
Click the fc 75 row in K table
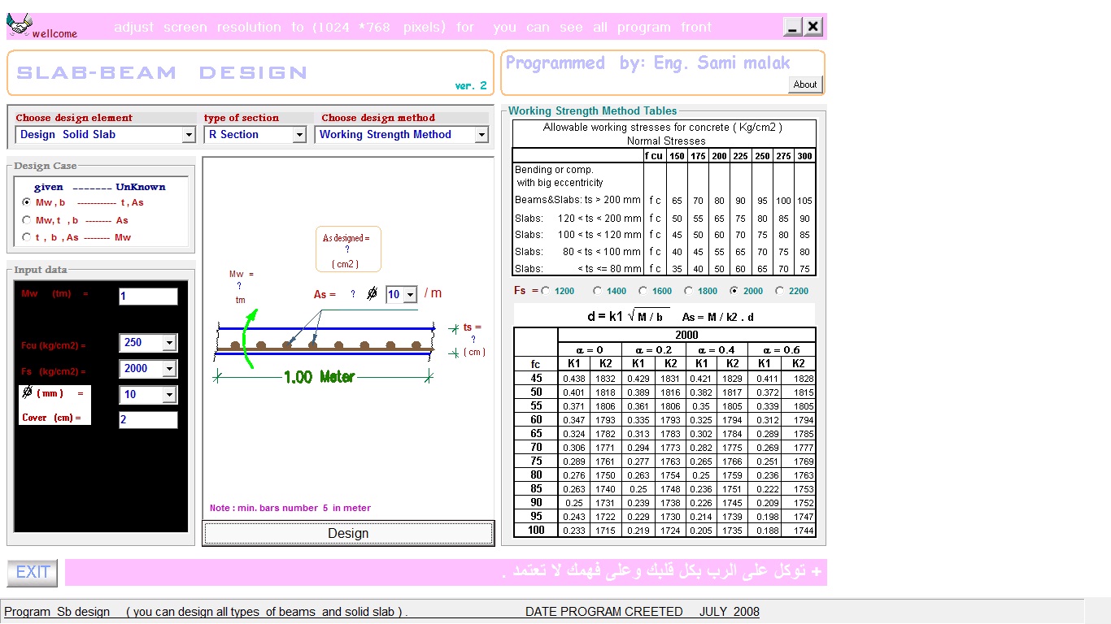click(x=664, y=461)
